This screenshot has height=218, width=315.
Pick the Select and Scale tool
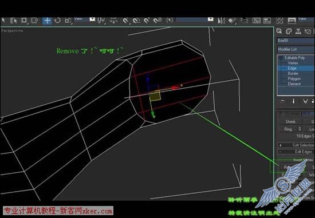68,21
